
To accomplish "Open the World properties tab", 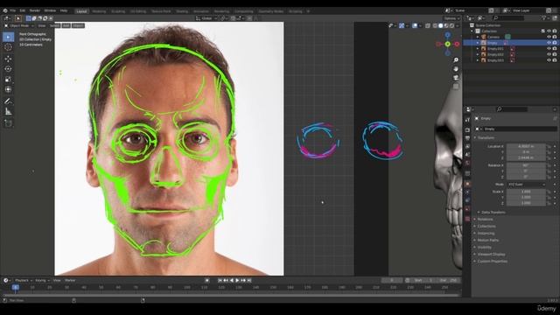I will [467, 164].
